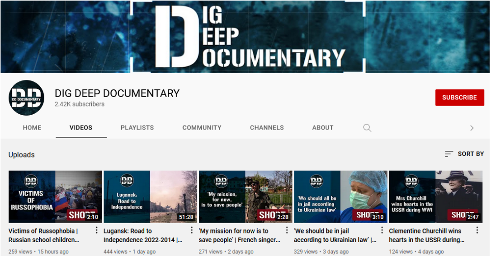Click the Dig Deep Documentary banner image
This screenshot has width=491, height=256.
[245, 37]
